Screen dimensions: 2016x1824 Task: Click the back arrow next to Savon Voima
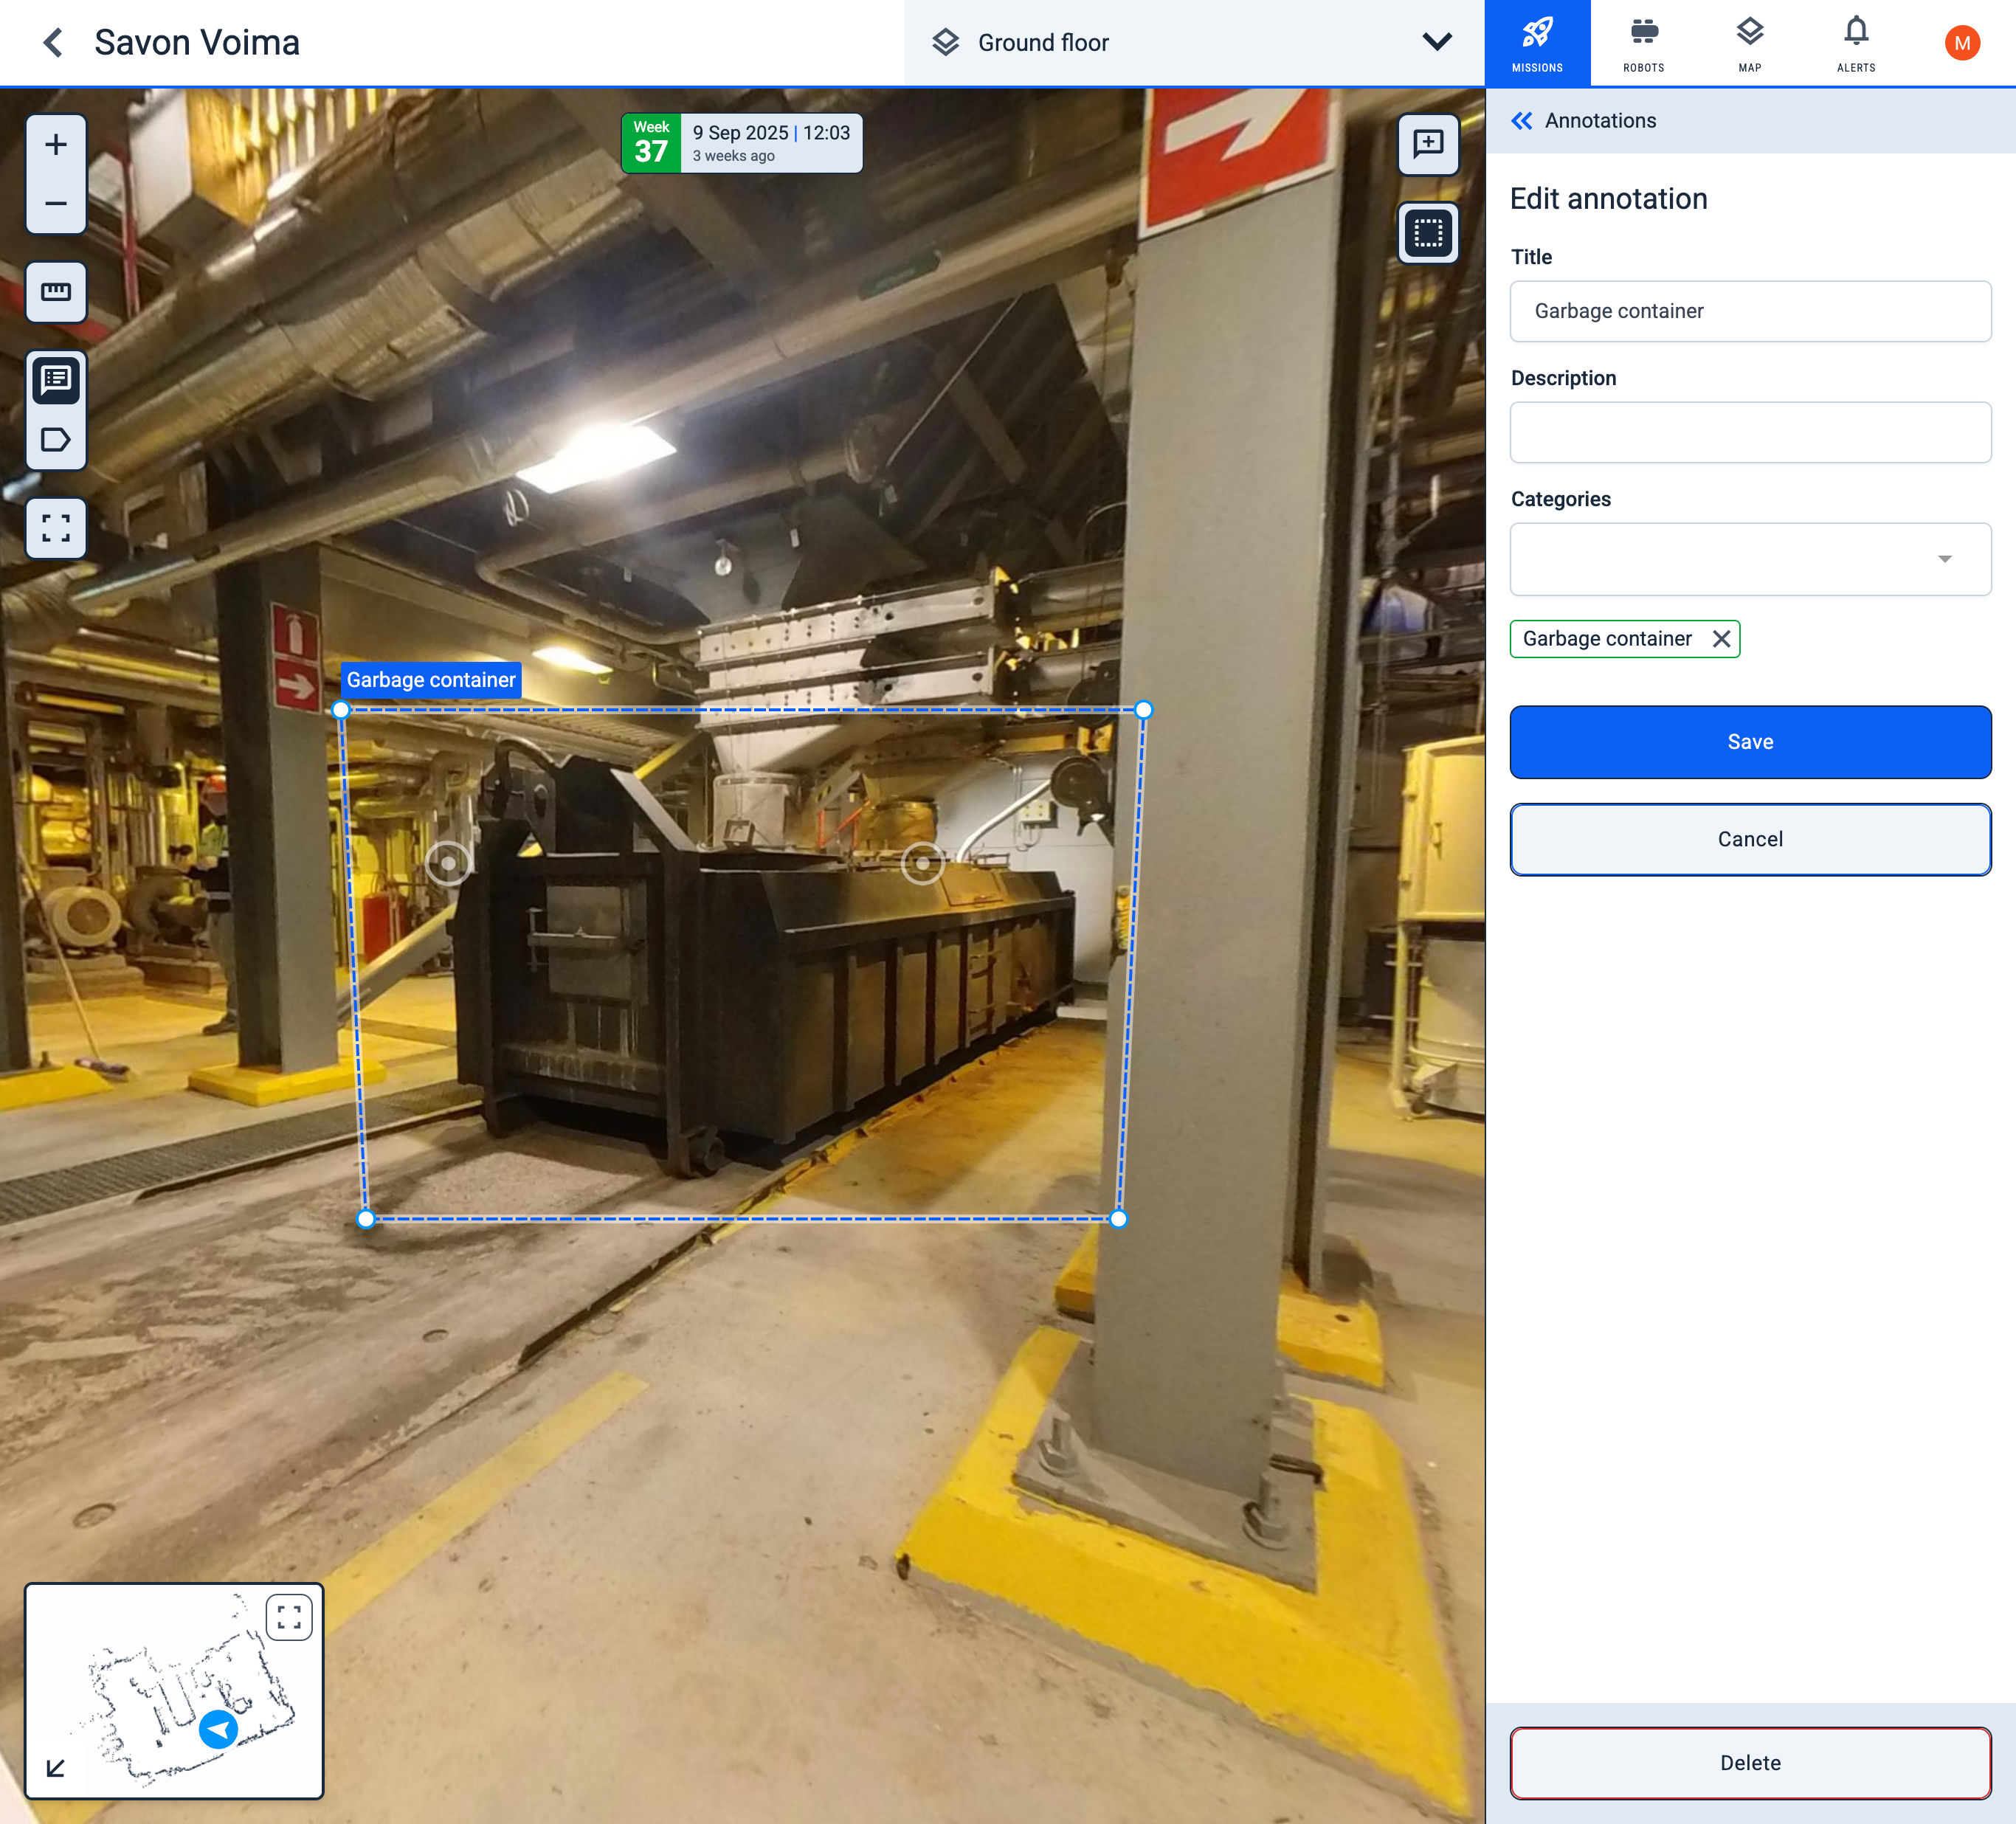click(53, 43)
